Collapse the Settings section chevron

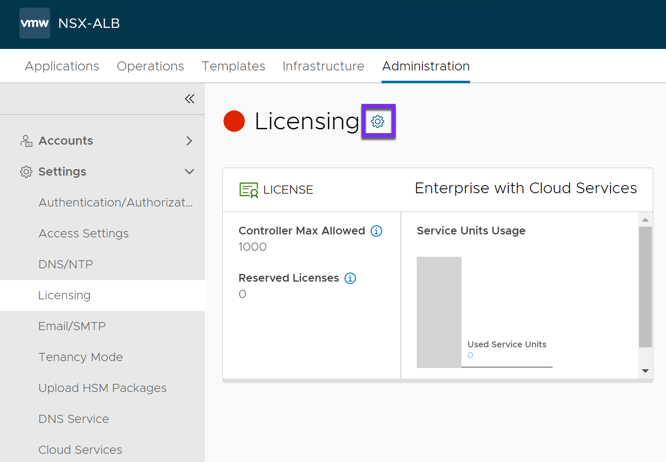(x=189, y=172)
